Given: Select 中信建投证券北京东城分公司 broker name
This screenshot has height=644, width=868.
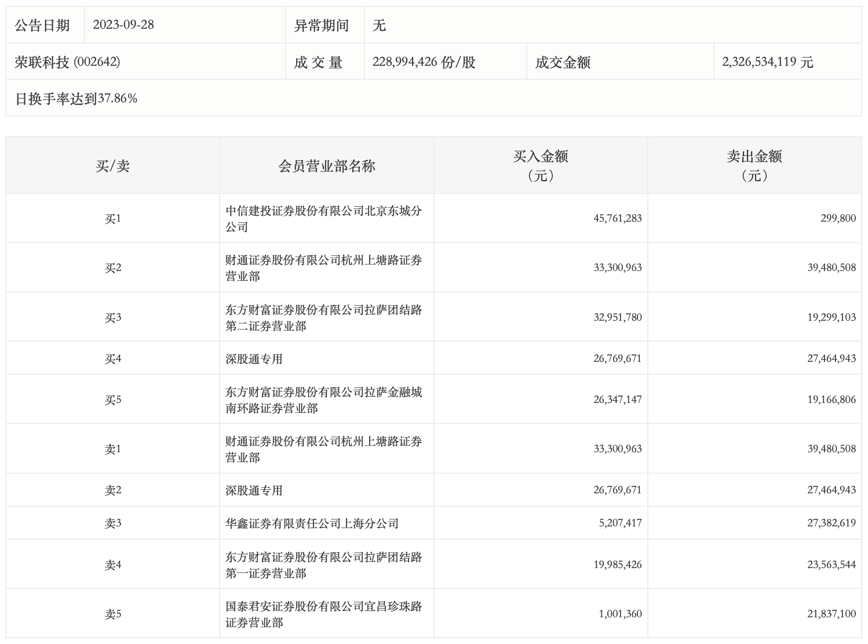Looking at the screenshot, I should click(323, 219).
